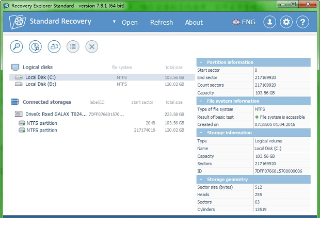Click the Created on value 07:38:05 01.04.2016

(x=275, y=124)
